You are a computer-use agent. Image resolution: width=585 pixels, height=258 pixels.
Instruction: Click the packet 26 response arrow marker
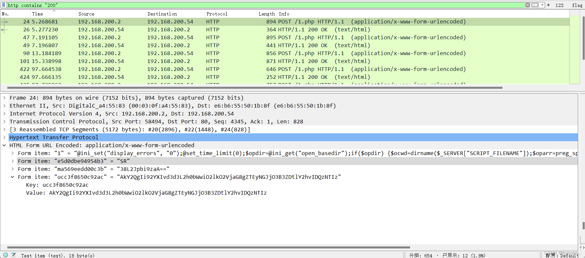click(x=4, y=30)
